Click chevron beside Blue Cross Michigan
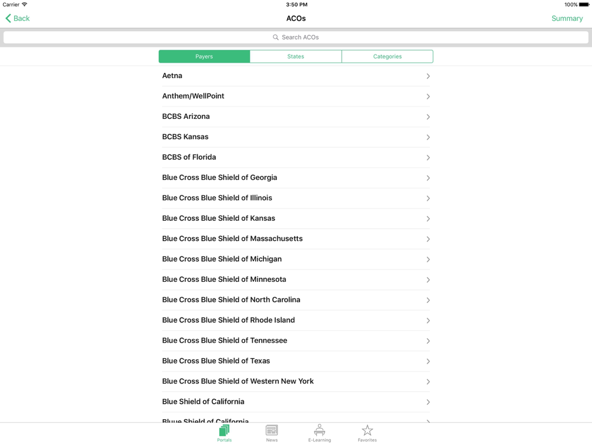 pyautogui.click(x=428, y=260)
